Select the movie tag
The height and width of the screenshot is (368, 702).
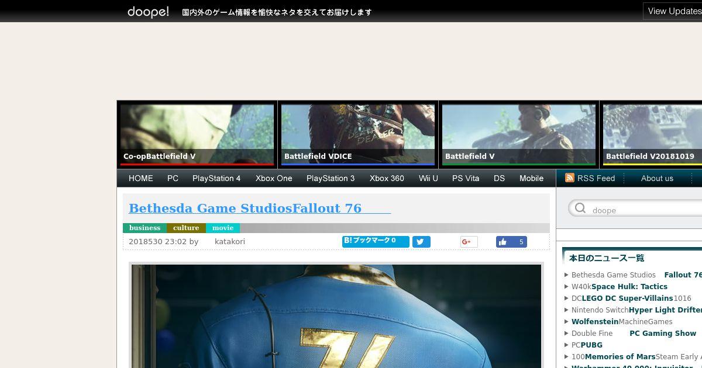coord(223,228)
